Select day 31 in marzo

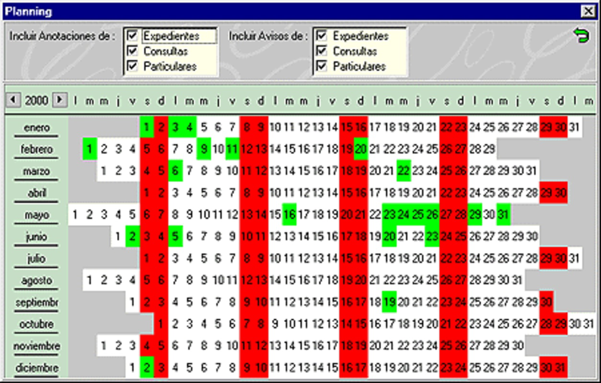tap(532, 171)
